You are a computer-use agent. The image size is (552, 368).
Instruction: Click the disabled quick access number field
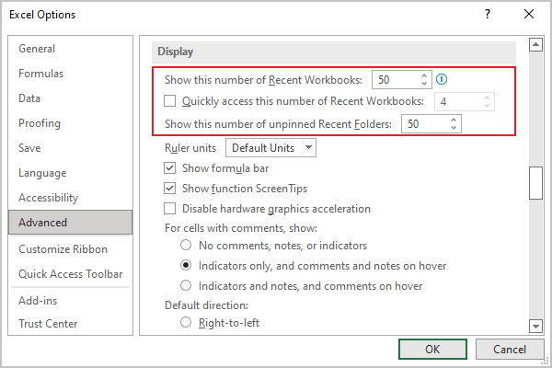tap(465, 102)
